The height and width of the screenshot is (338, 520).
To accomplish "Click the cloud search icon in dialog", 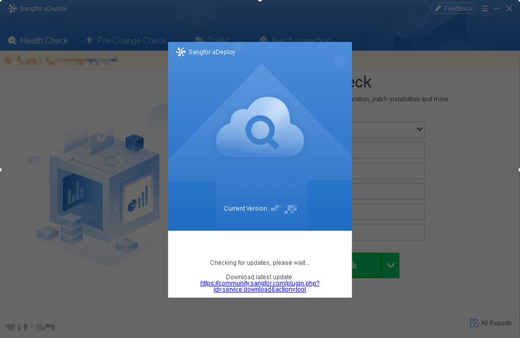I will coord(260,127).
